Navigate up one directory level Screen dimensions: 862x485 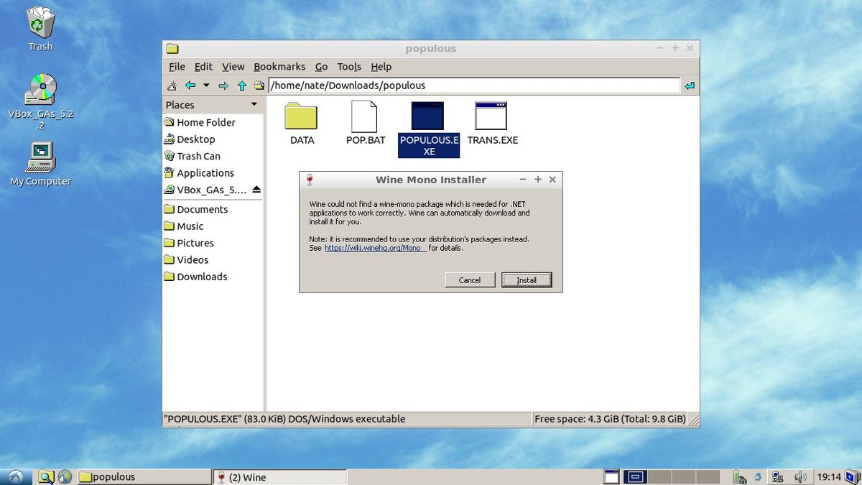pos(241,85)
